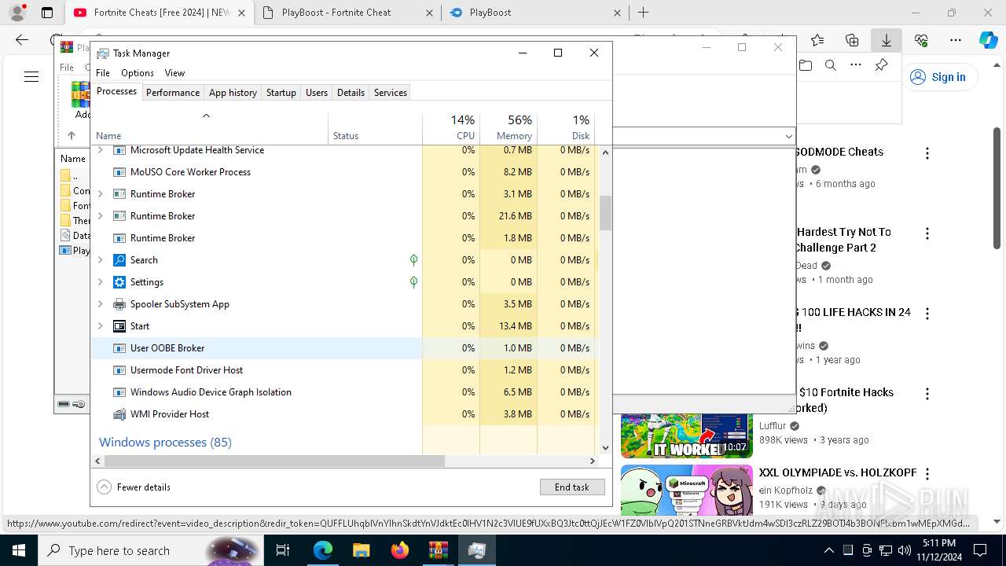Expand Microsoft Update Health Service row
The width and height of the screenshot is (1006, 566).
pyautogui.click(x=100, y=150)
